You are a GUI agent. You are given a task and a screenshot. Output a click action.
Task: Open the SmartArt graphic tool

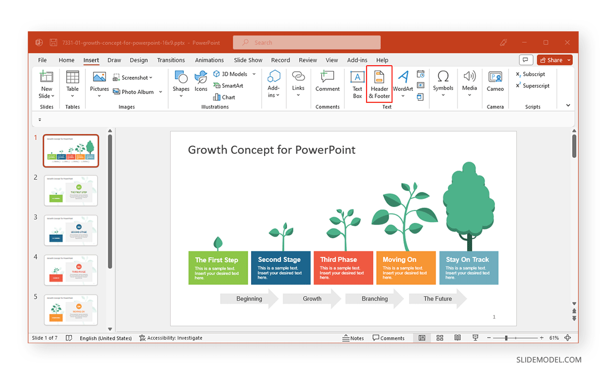click(228, 86)
